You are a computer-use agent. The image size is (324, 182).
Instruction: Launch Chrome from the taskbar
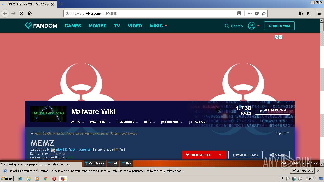point(46,179)
